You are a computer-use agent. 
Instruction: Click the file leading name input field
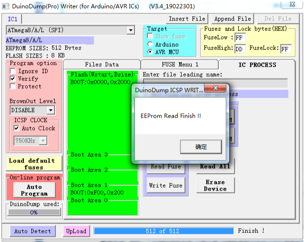click(x=215, y=83)
